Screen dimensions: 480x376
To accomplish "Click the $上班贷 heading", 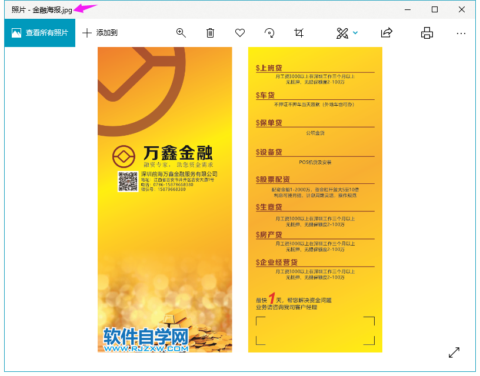I will click(269, 68).
